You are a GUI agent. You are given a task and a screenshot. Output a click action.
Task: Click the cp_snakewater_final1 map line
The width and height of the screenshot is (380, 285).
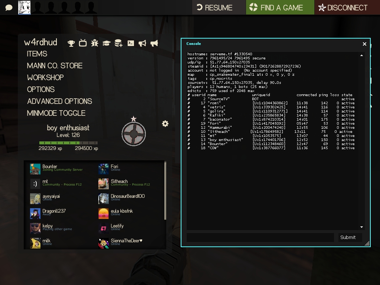coord(241,74)
